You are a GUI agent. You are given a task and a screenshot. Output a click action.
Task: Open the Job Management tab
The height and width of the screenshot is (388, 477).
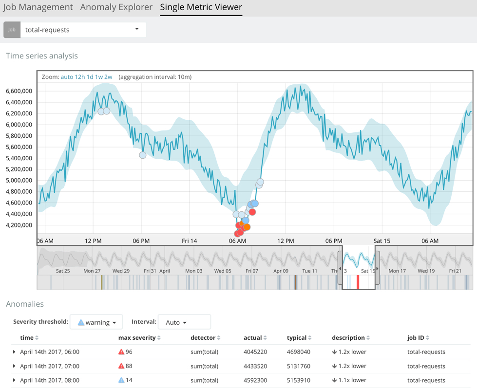[x=39, y=7]
